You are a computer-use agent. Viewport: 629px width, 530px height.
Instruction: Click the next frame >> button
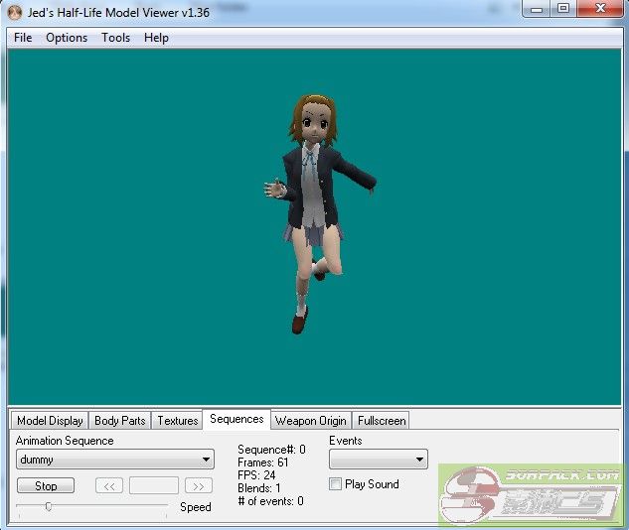198,486
